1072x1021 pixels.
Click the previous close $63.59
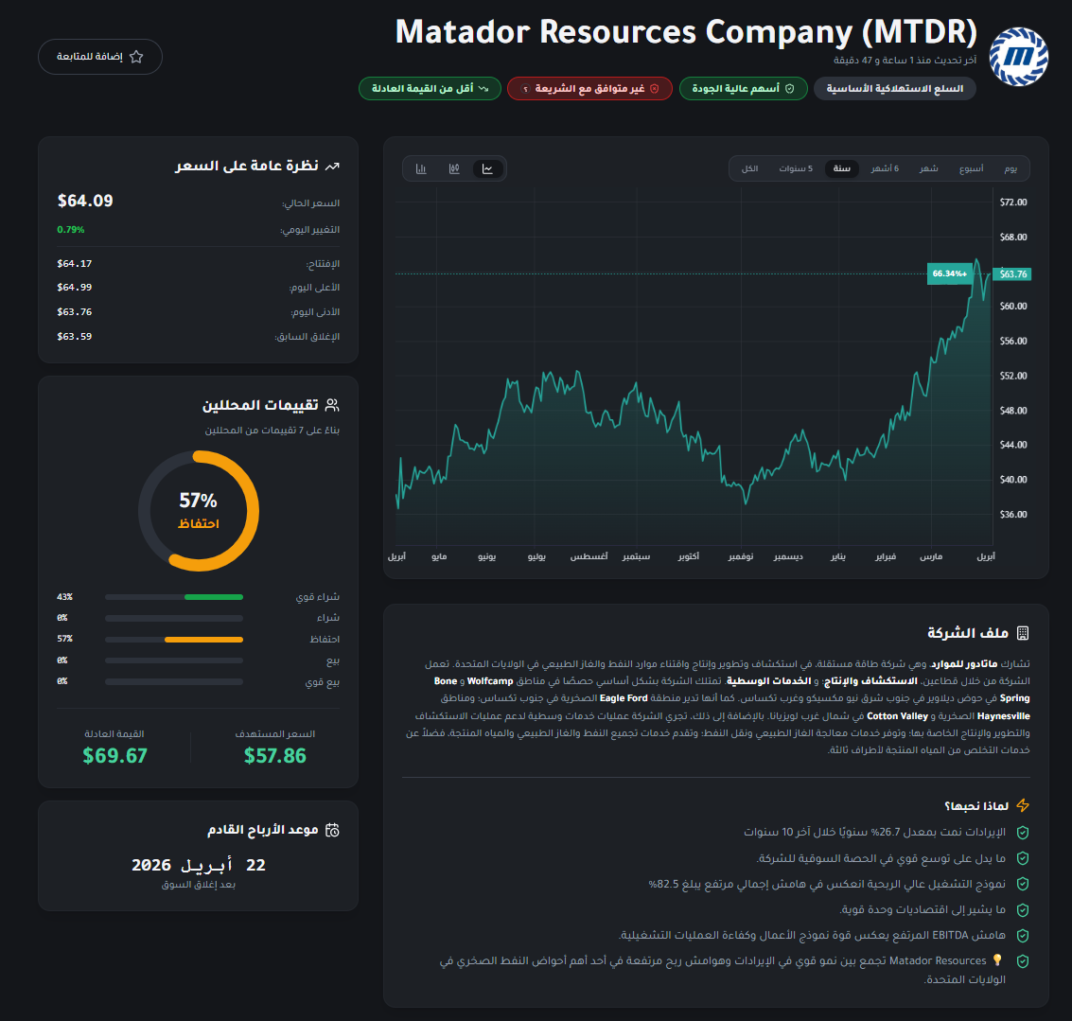point(75,337)
